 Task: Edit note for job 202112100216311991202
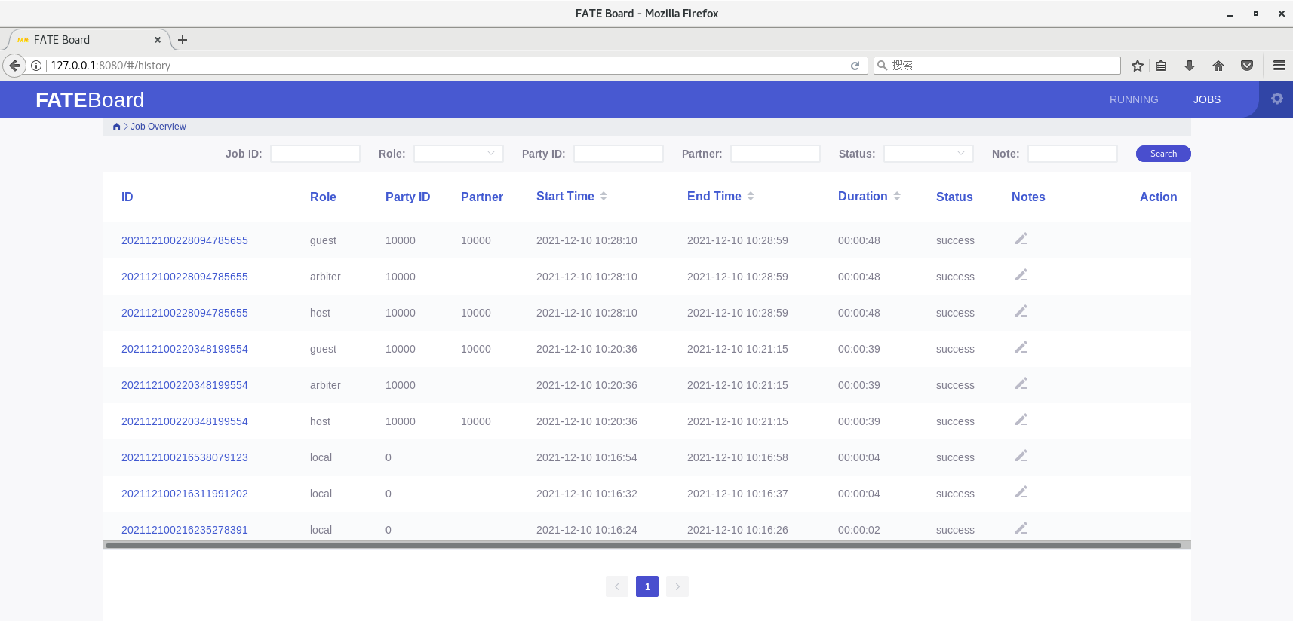point(1021,492)
